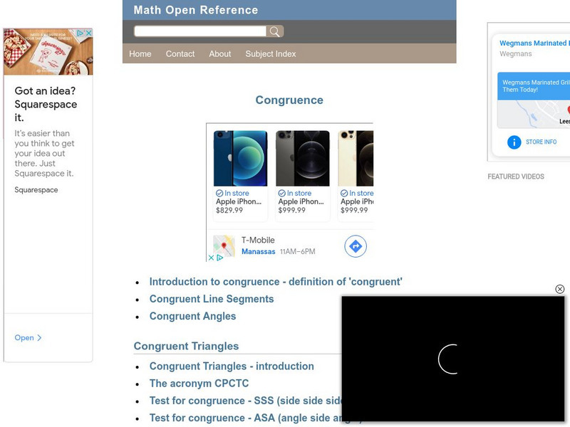Click the 'T-Mobile' store name text

(258, 240)
